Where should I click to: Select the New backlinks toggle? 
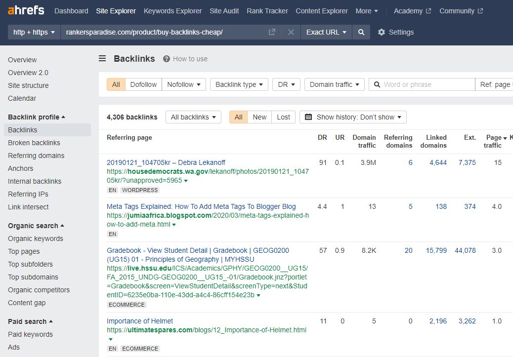[x=259, y=117]
